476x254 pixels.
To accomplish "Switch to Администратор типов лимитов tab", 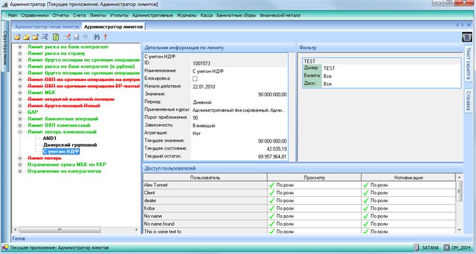I will [47, 27].
